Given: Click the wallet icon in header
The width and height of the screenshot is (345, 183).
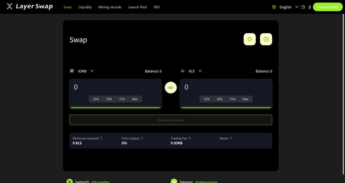Looking at the screenshot, I should (303, 7).
